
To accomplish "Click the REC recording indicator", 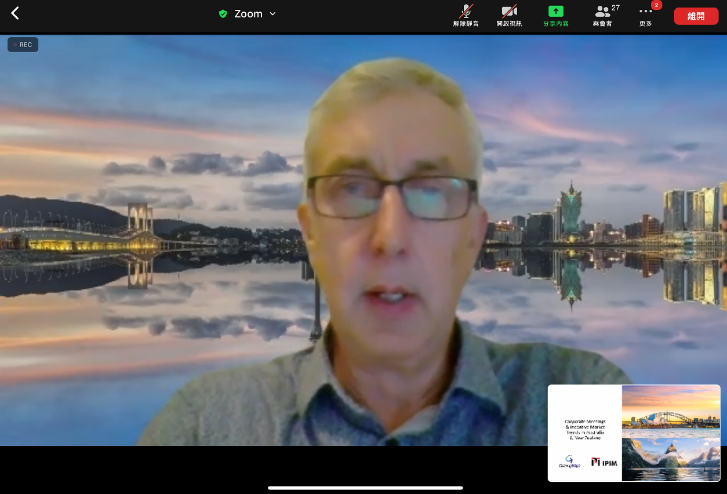I will pyautogui.click(x=23, y=45).
